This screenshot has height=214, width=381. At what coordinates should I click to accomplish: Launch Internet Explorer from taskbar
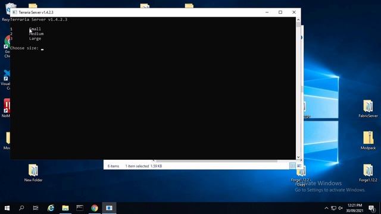point(51,208)
